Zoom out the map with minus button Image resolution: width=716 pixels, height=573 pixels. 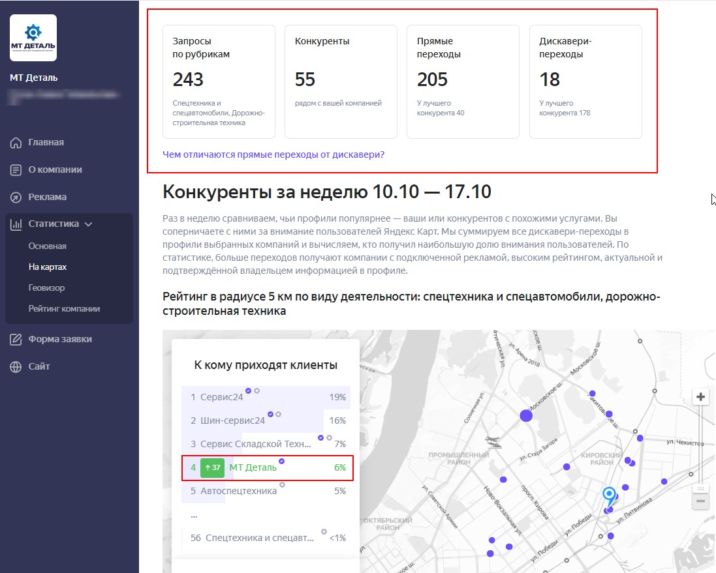pyautogui.click(x=700, y=501)
